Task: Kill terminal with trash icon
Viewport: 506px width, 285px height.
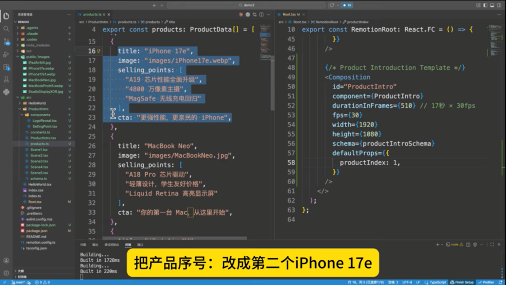Action: [475, 244]
